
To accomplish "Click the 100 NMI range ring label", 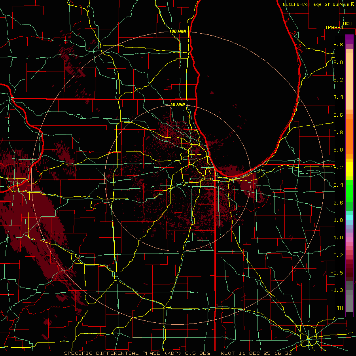I will tap(178, 31).
